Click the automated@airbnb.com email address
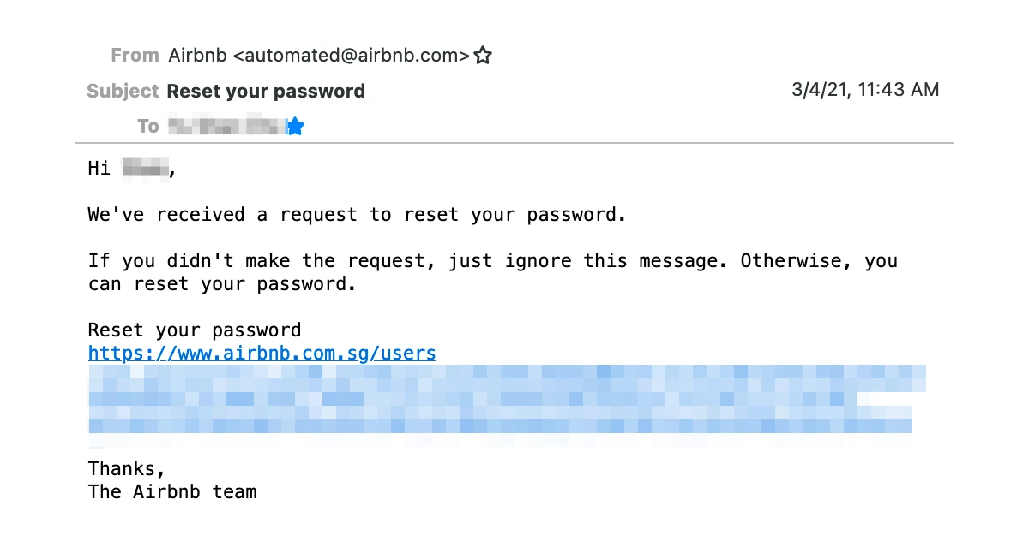The height and width of the screenshot is (541, 1029). (352, 56)
